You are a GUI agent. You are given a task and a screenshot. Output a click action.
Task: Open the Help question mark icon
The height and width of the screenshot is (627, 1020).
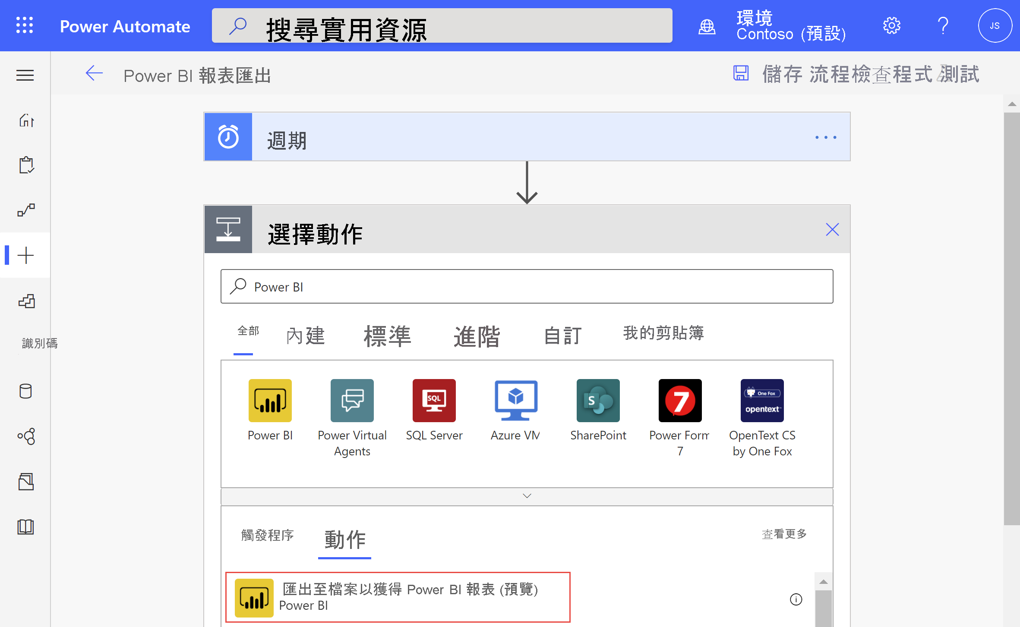(x=943, y=26)
